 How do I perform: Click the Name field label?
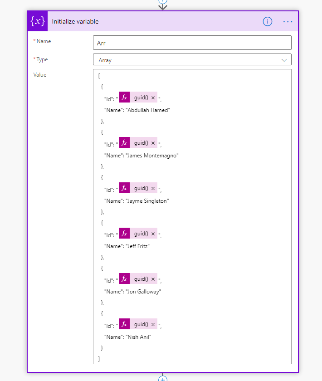[44, 41]
